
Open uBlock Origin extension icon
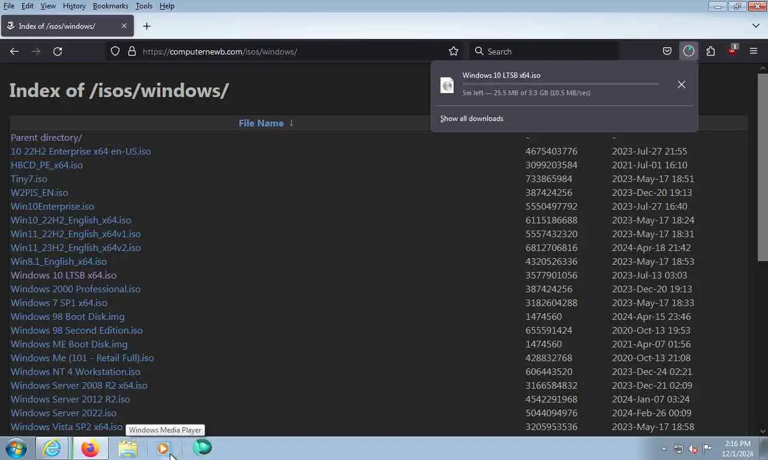[732, 50]
